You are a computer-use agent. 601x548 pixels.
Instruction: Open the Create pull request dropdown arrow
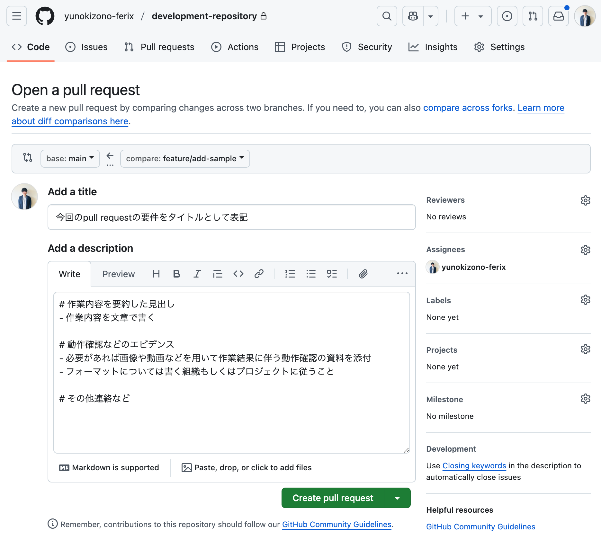coord(397,498)
